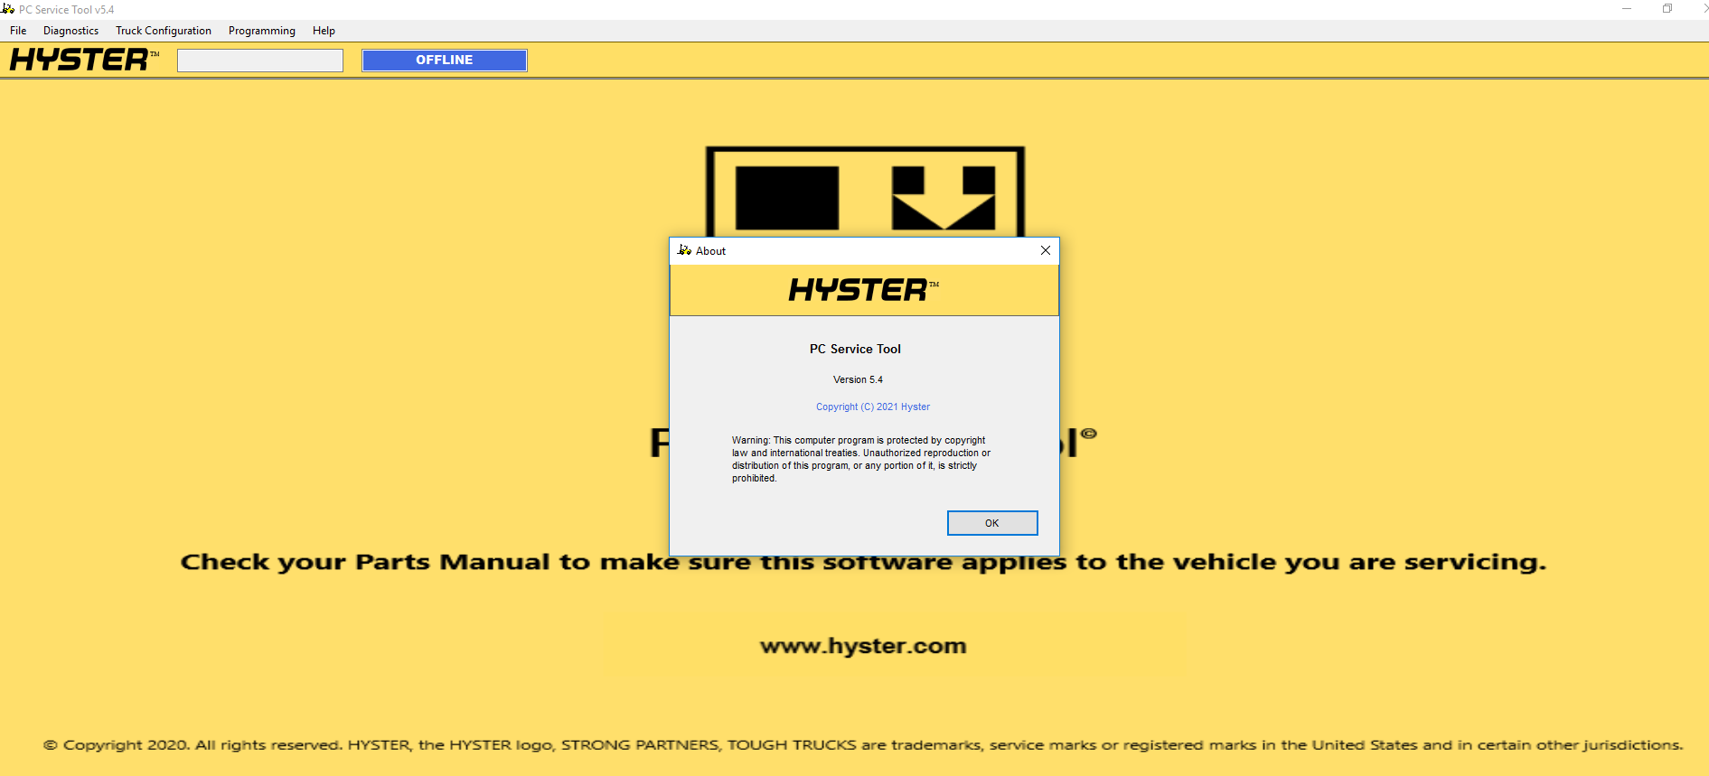
Task: Click the forklift icon in About title bar
Action: [684, 250]
